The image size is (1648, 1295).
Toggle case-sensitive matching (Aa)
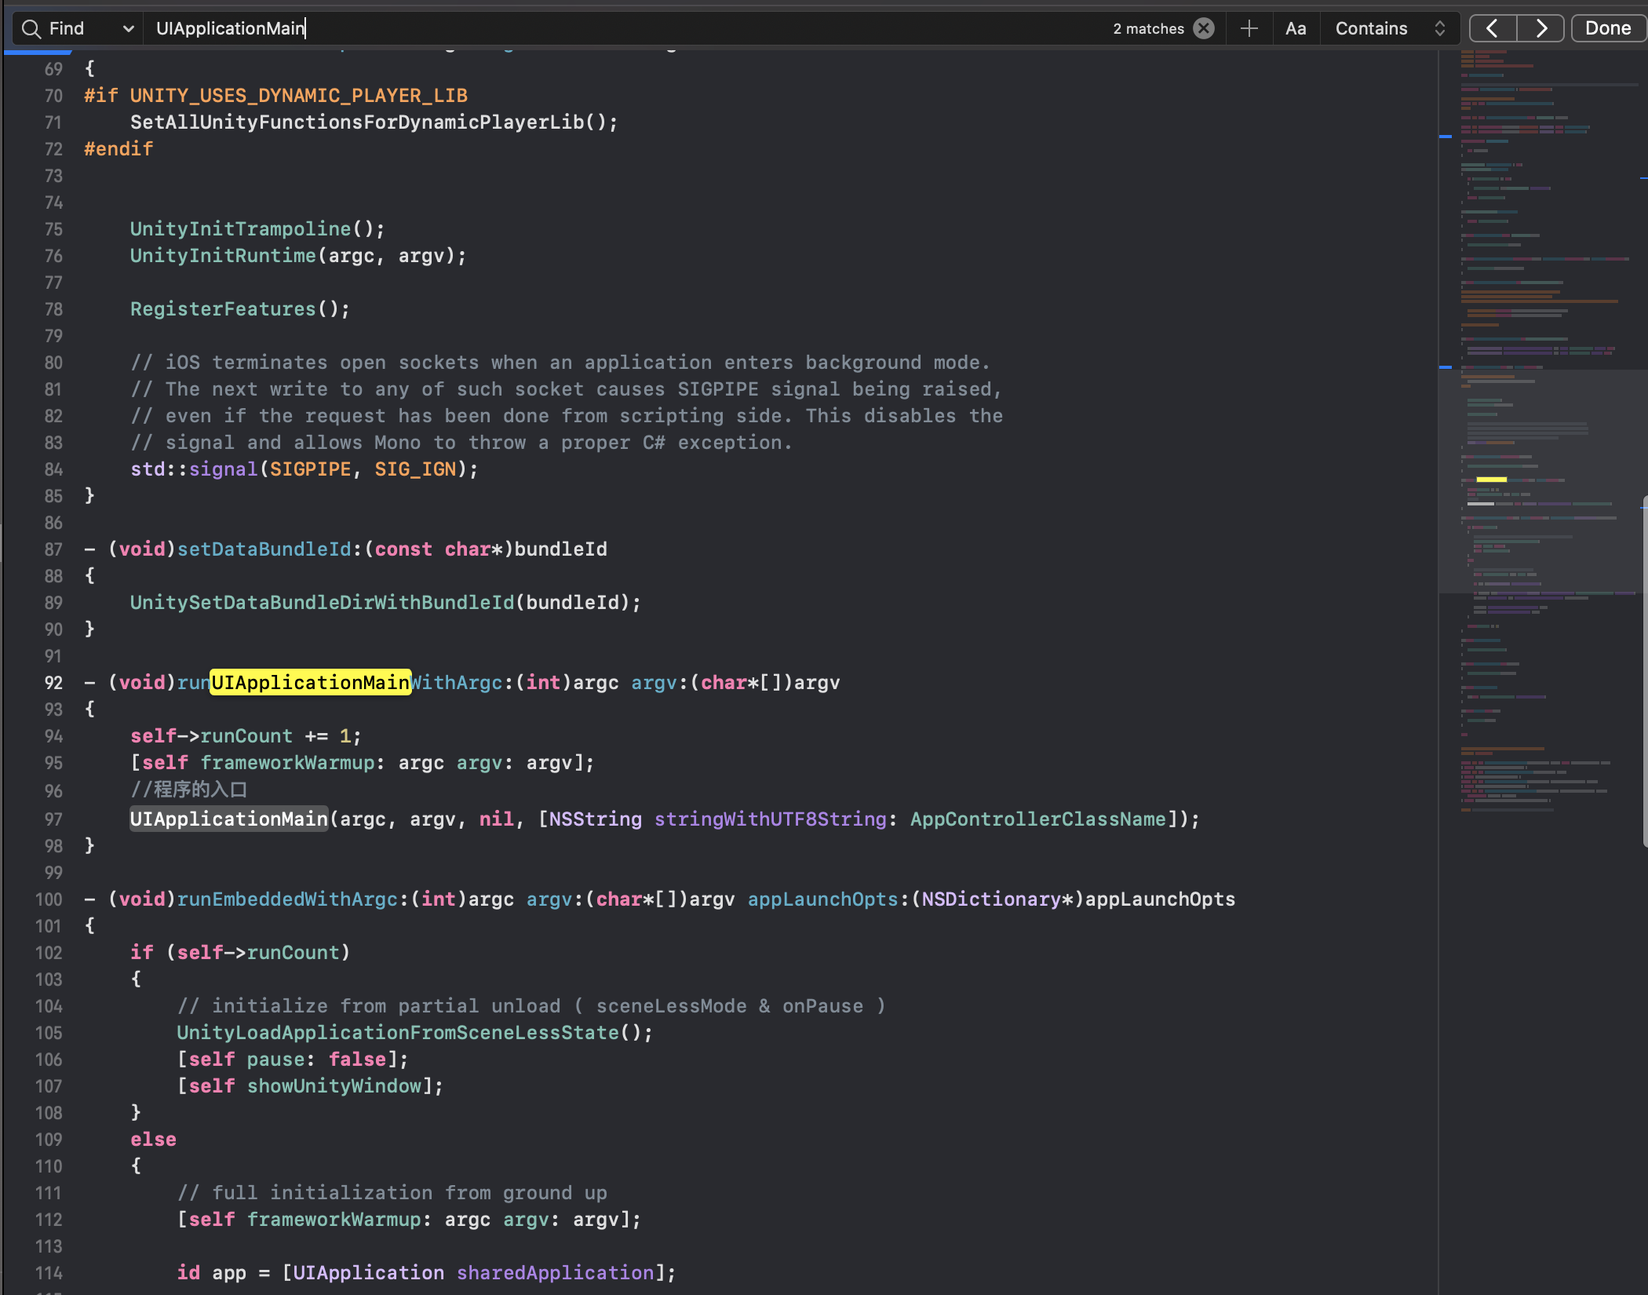[1296, 29]
